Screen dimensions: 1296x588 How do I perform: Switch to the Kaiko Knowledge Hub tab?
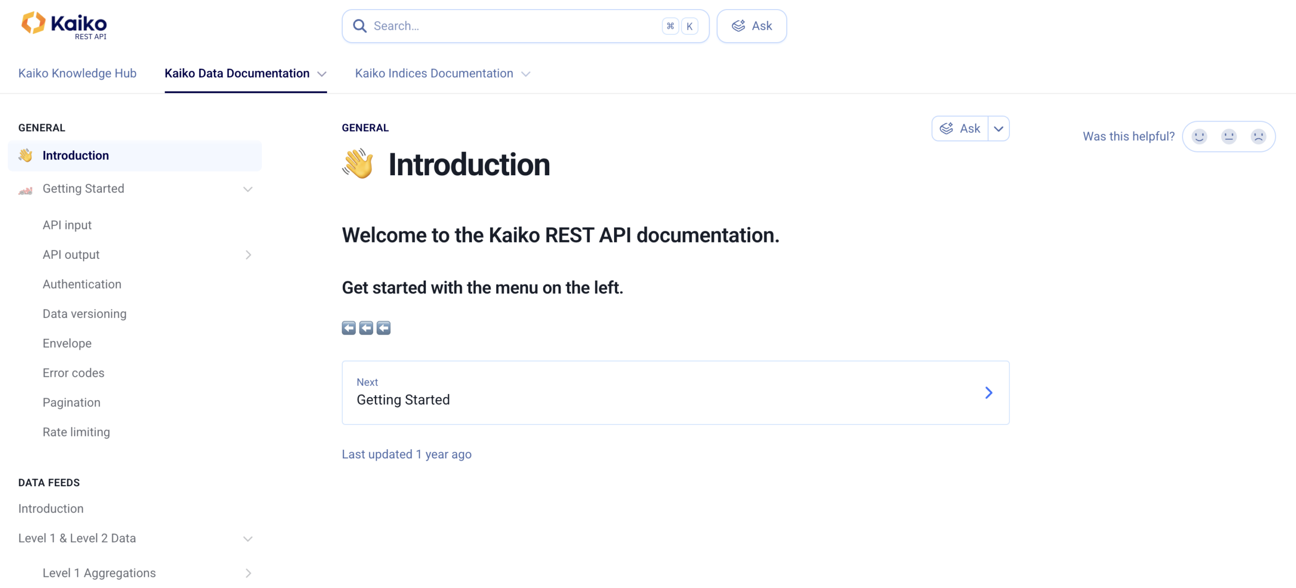(77, 73)
